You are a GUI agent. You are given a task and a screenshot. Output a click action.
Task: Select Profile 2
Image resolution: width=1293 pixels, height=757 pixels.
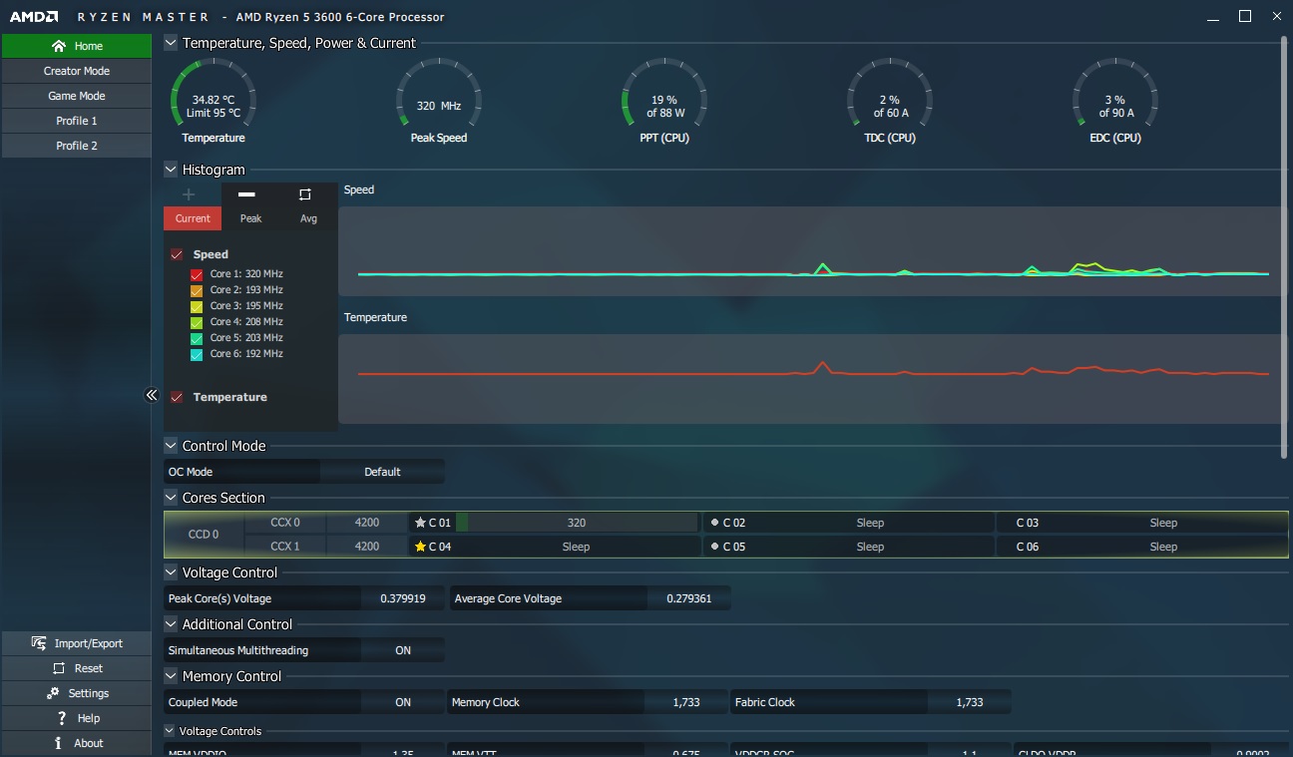point(76,146)
